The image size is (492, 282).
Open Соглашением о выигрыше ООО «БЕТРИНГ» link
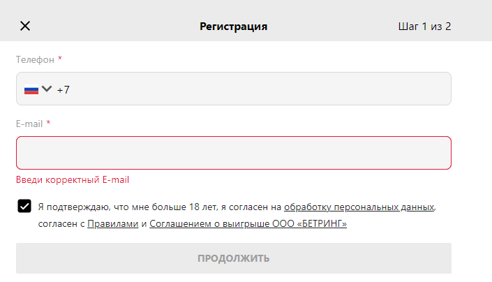(248, 224)
